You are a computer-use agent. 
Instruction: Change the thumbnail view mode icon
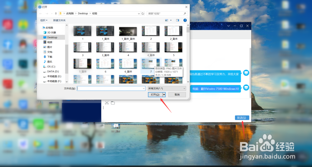(x=167, y=20)
